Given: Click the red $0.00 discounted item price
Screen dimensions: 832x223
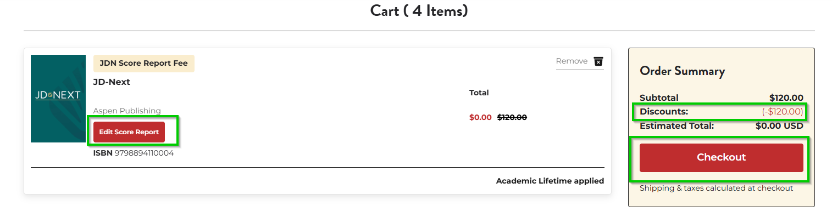Looking at the screenshot, I should point(480,117).
